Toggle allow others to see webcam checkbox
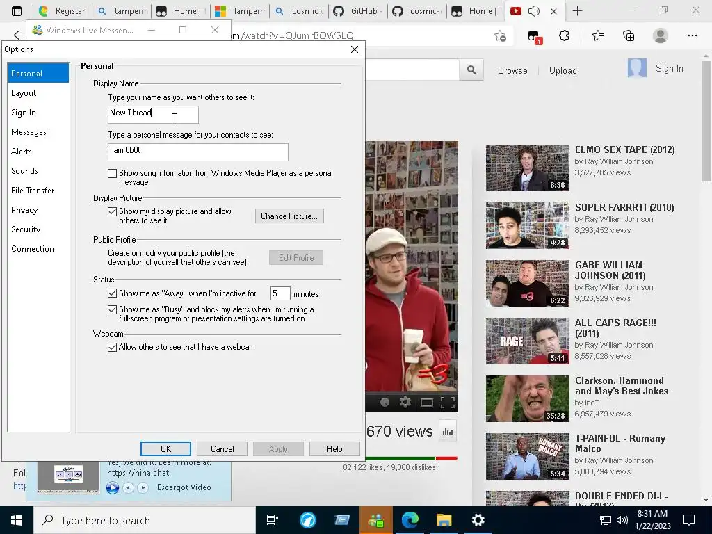Screen dimensions: 712x534 (112, 348)
